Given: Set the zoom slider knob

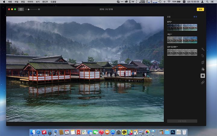Looking at the screenshot, I should 29,9.
